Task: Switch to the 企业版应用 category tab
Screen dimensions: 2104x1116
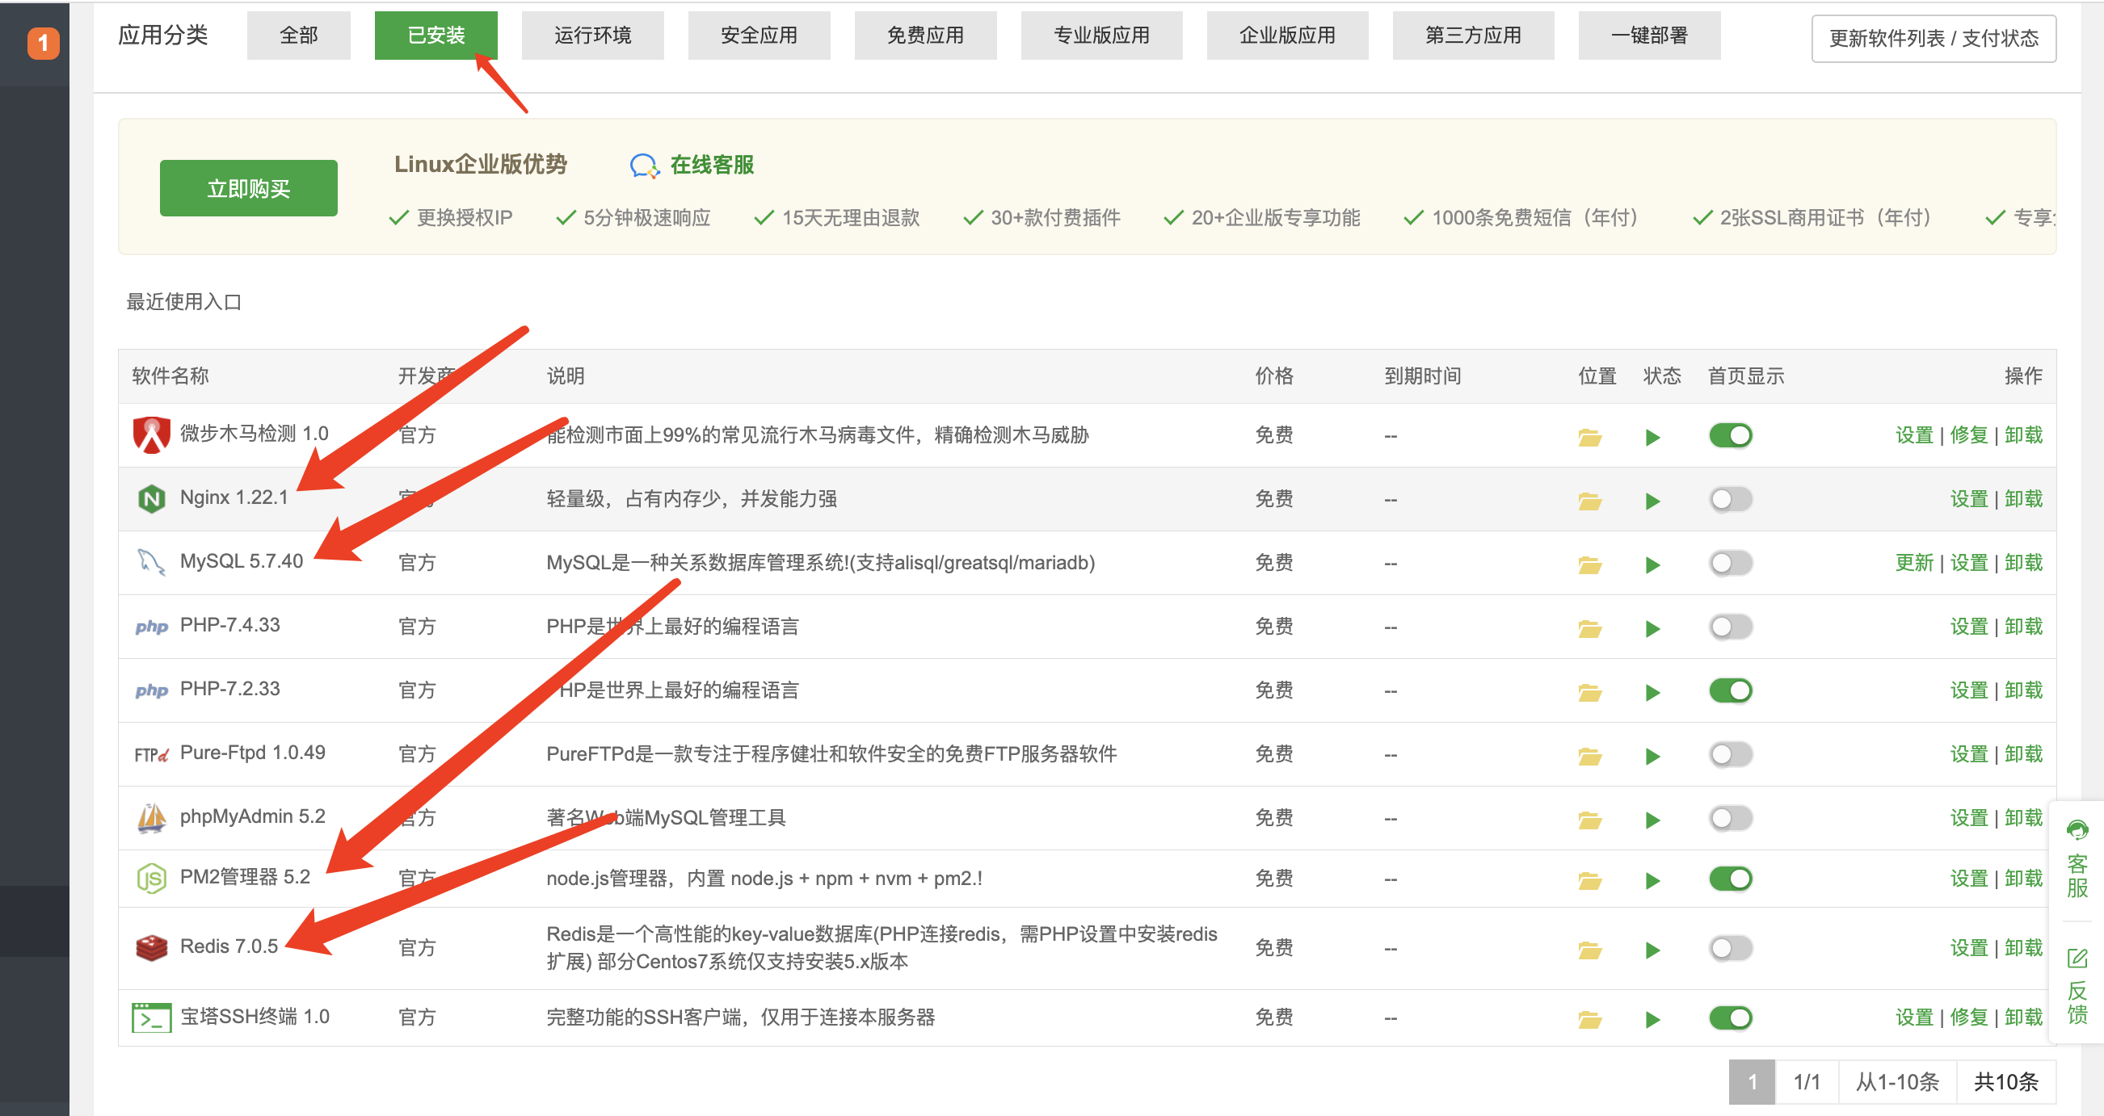Action: pyautogui.click(x=1287, y=35)
